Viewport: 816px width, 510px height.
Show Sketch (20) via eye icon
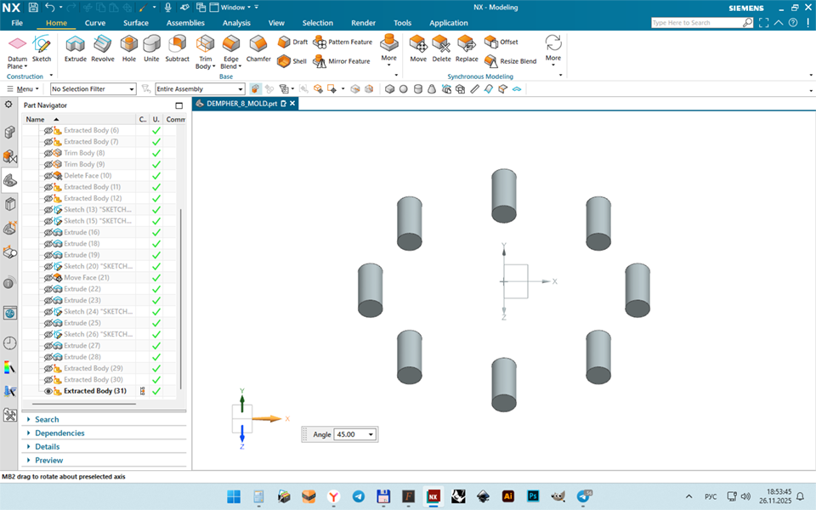tap(48, 266)
